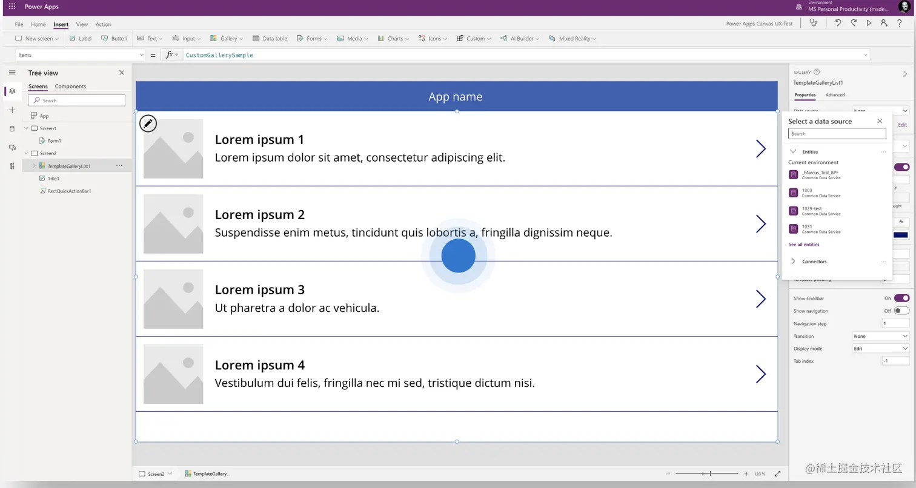Open the app launcher waffle icon
The width and height of the screenshot is (916, 488).
pos(12,7)
